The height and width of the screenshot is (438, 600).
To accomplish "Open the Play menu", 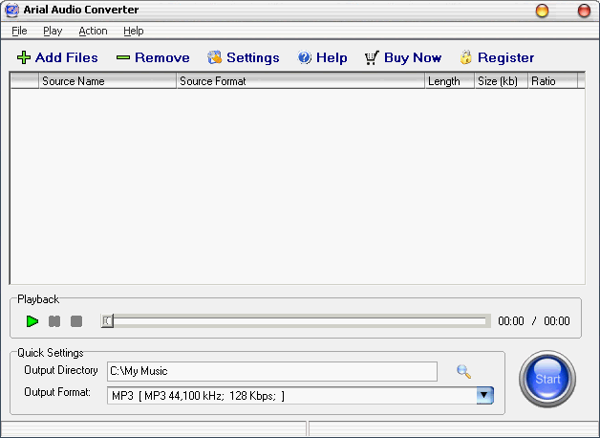I will pos(53,31).
